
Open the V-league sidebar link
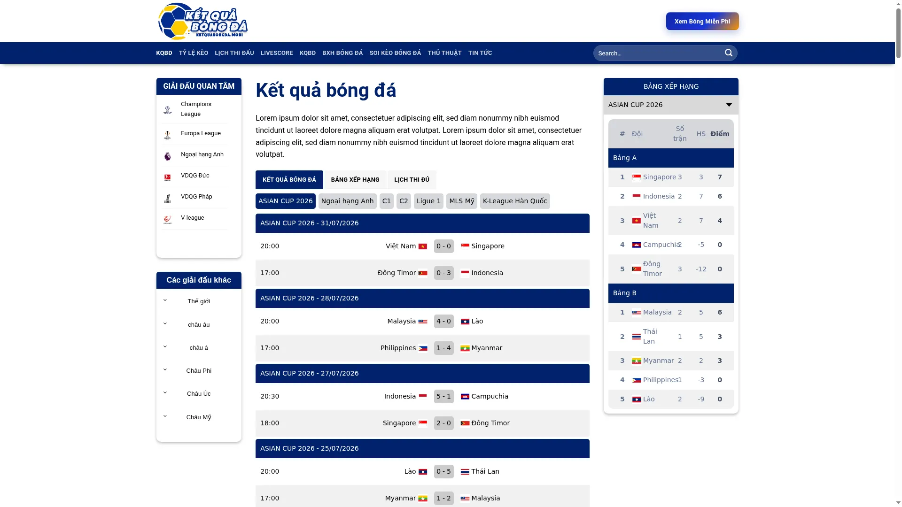[193, 218]
